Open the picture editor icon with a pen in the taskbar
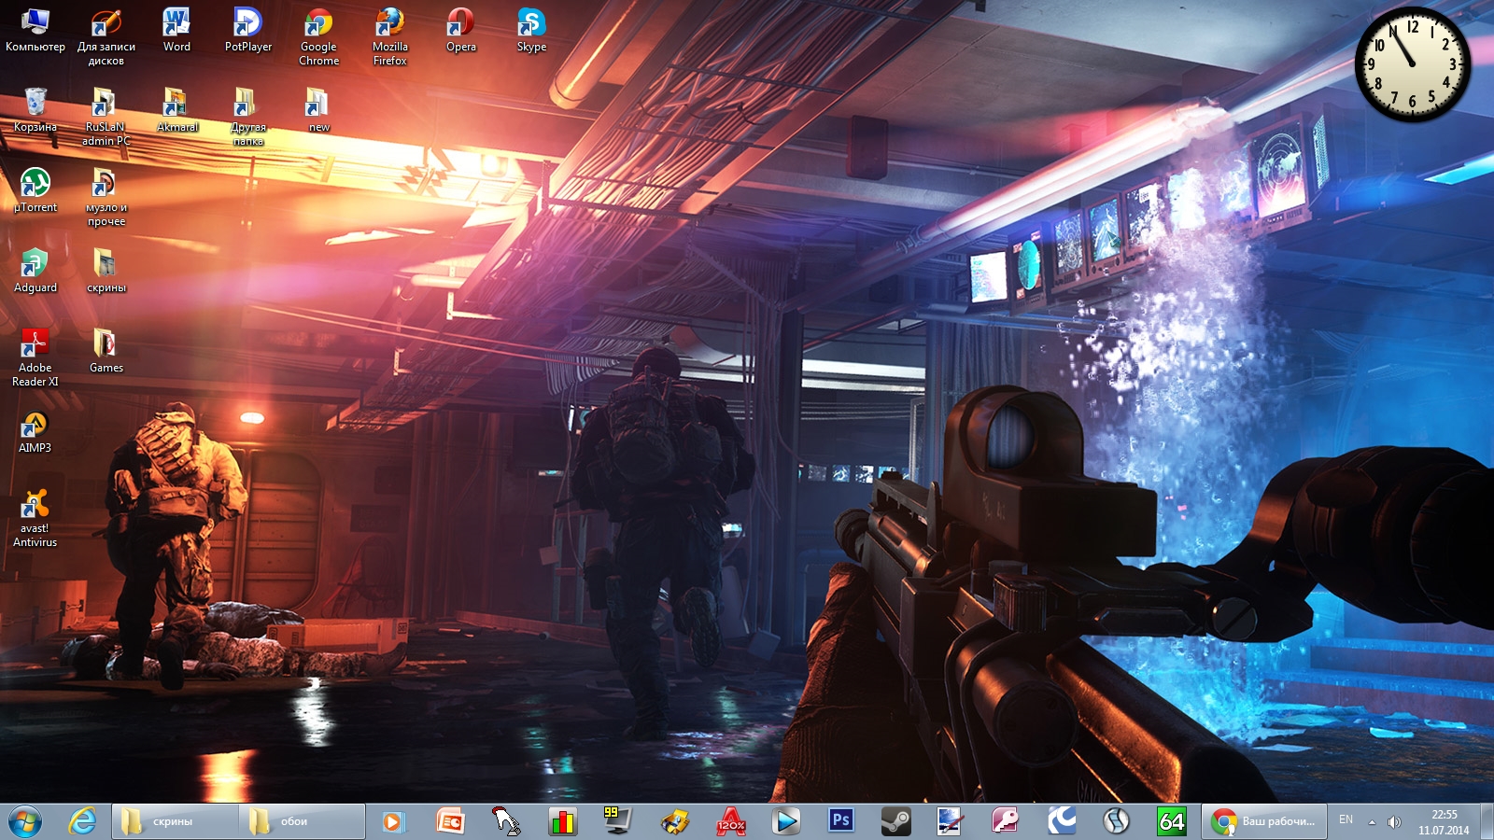 [x=951, y=821]
